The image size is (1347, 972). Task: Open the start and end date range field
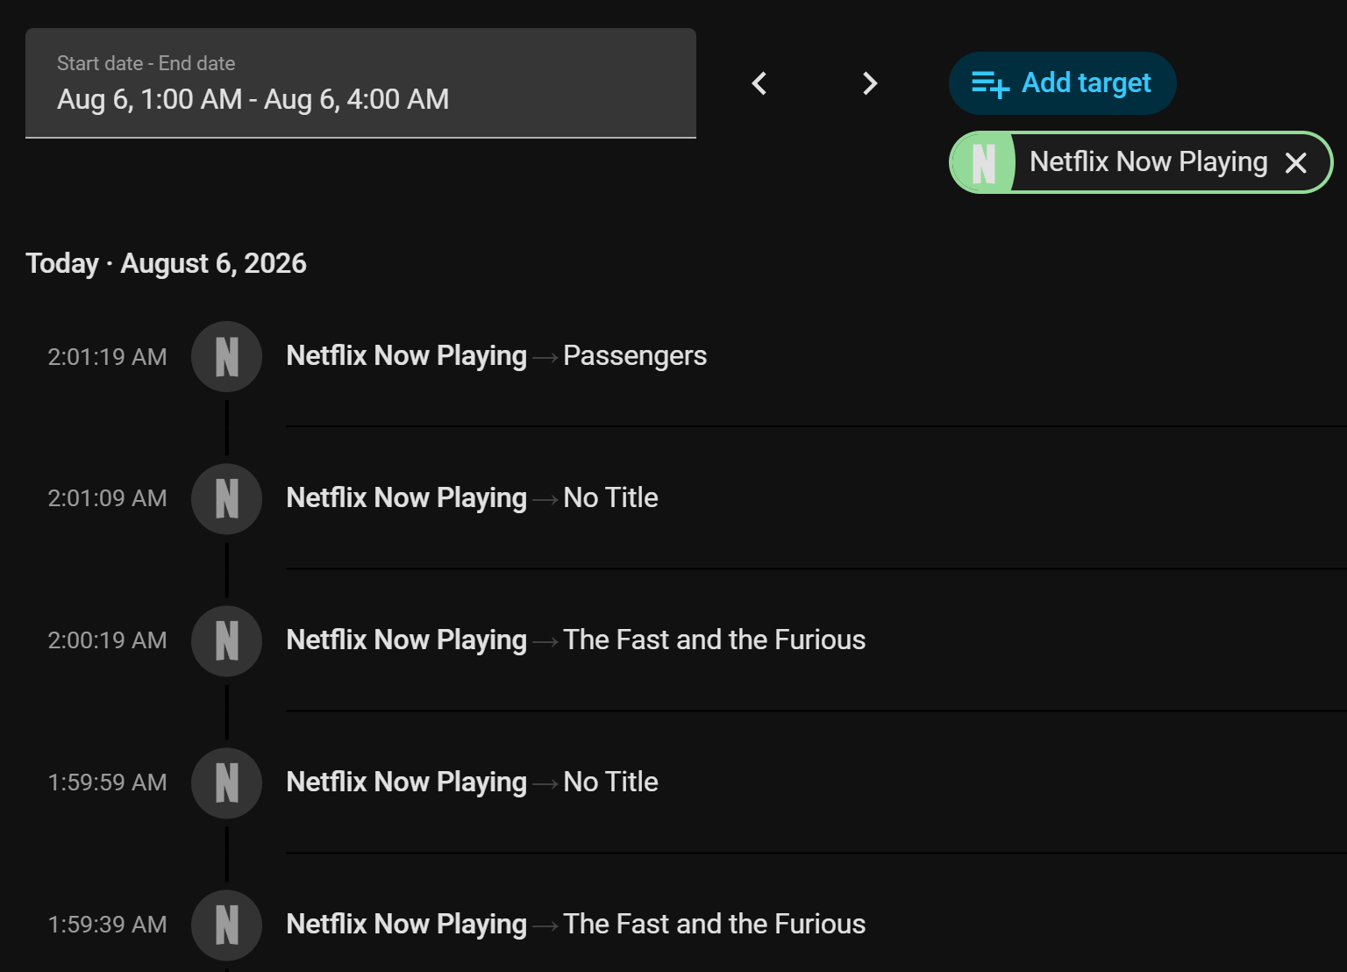pyautogui.click(x=360, y=83)
